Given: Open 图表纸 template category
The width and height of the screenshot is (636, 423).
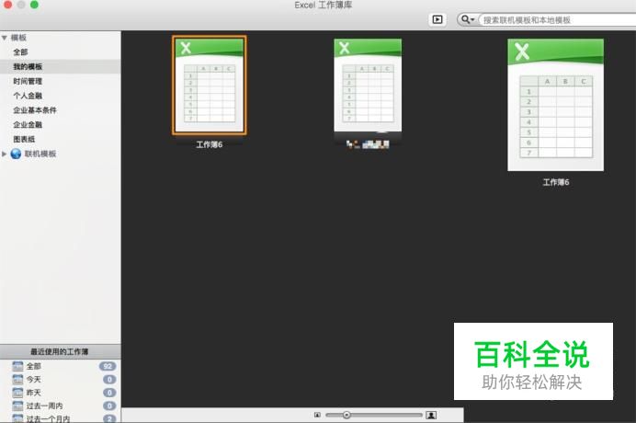Looking at the screenshot, I should (24, 139).
